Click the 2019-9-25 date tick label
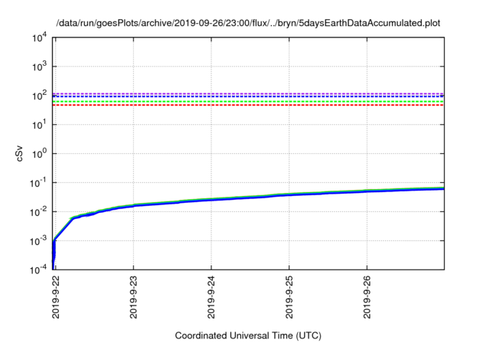This screenshot has height=343, width=490. pos(289,297)
